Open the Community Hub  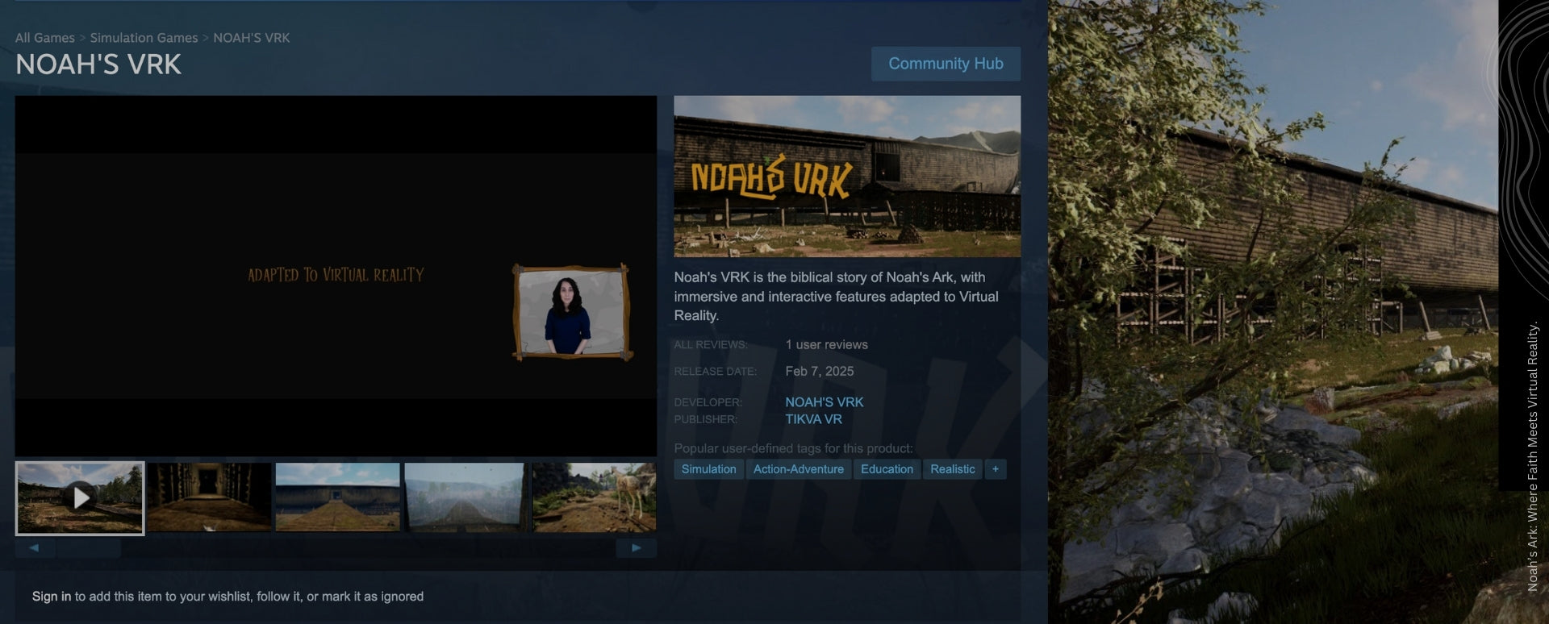click(946, 64)
